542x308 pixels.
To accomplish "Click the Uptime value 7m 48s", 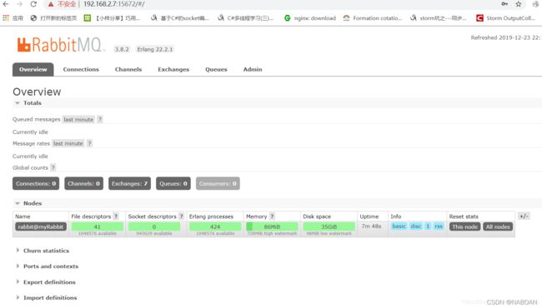I will click(372, 226).
